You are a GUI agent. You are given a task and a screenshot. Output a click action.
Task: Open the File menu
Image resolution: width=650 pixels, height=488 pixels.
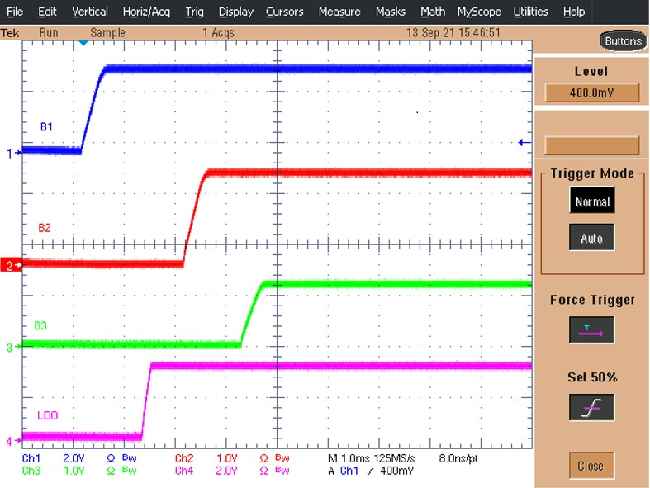[x=15, y=12]
